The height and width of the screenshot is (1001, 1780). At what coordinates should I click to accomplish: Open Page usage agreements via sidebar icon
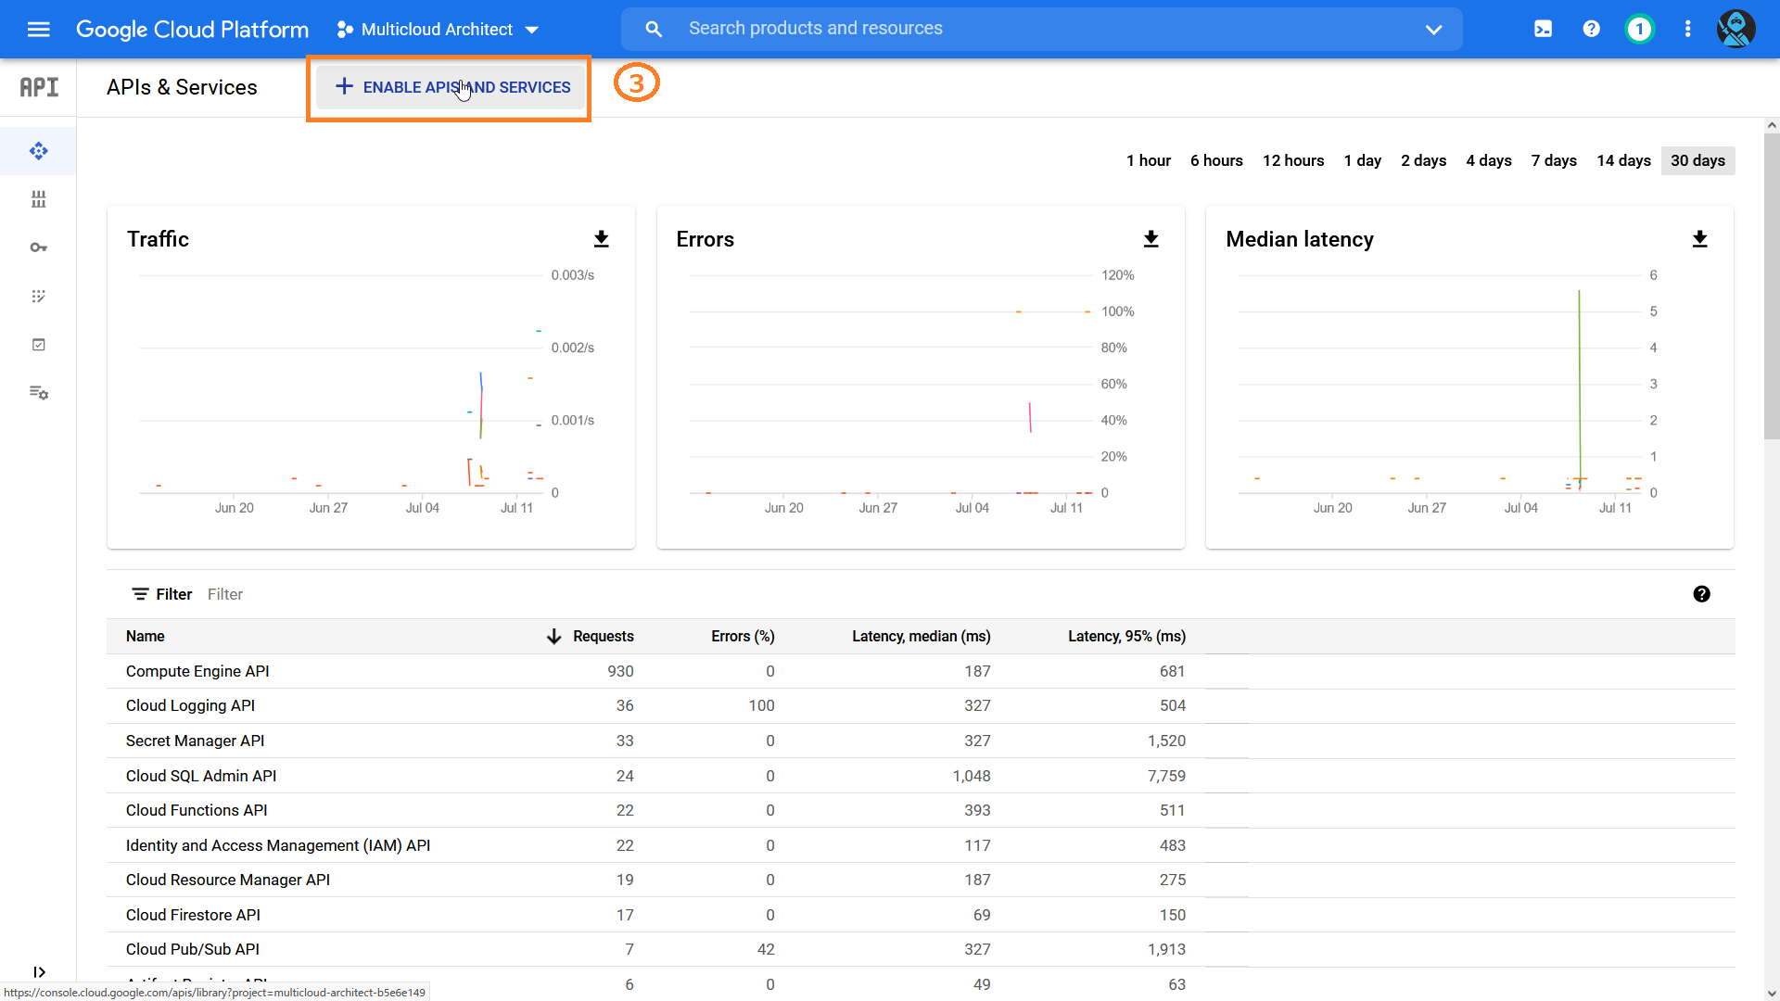38,393
